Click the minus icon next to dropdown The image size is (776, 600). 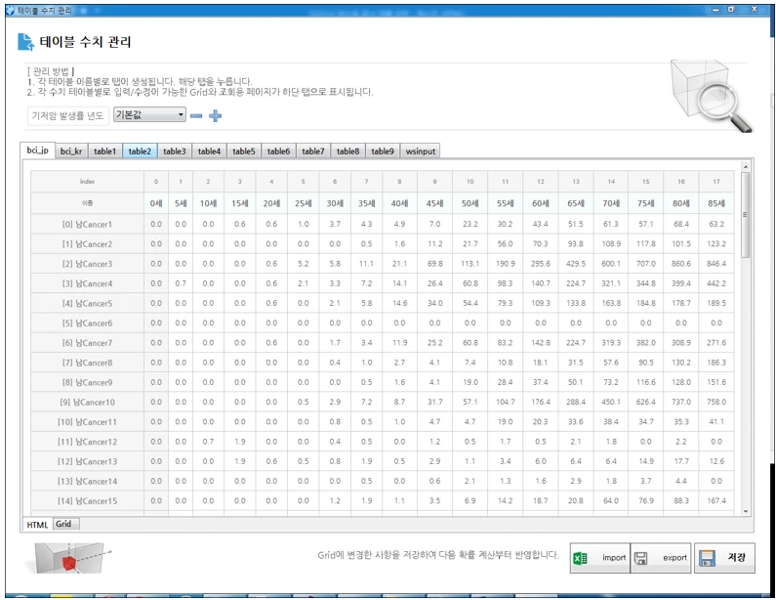196,116
